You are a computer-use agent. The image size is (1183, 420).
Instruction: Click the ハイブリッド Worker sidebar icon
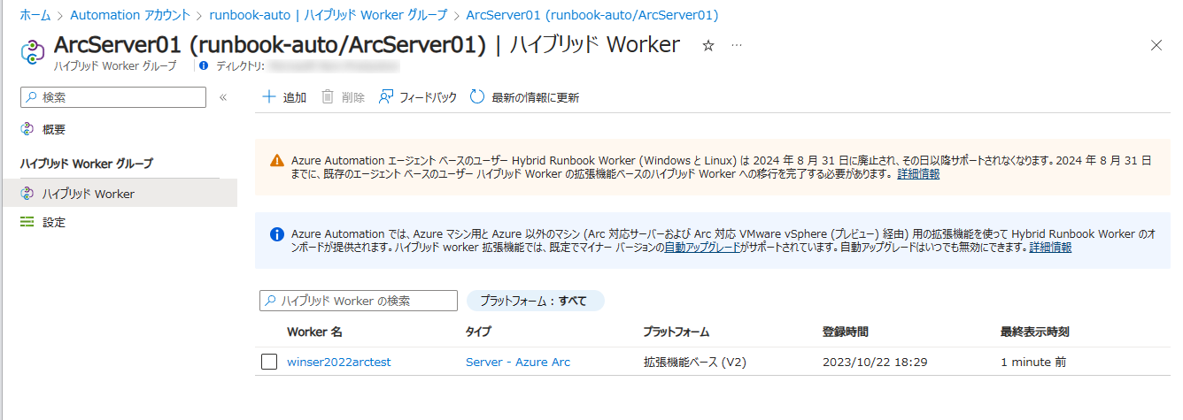[27, 193]
